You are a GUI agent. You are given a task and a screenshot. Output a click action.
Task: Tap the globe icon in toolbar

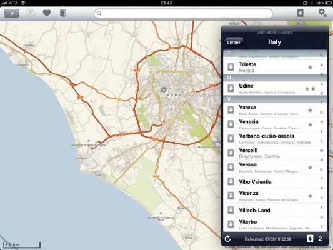31,13
